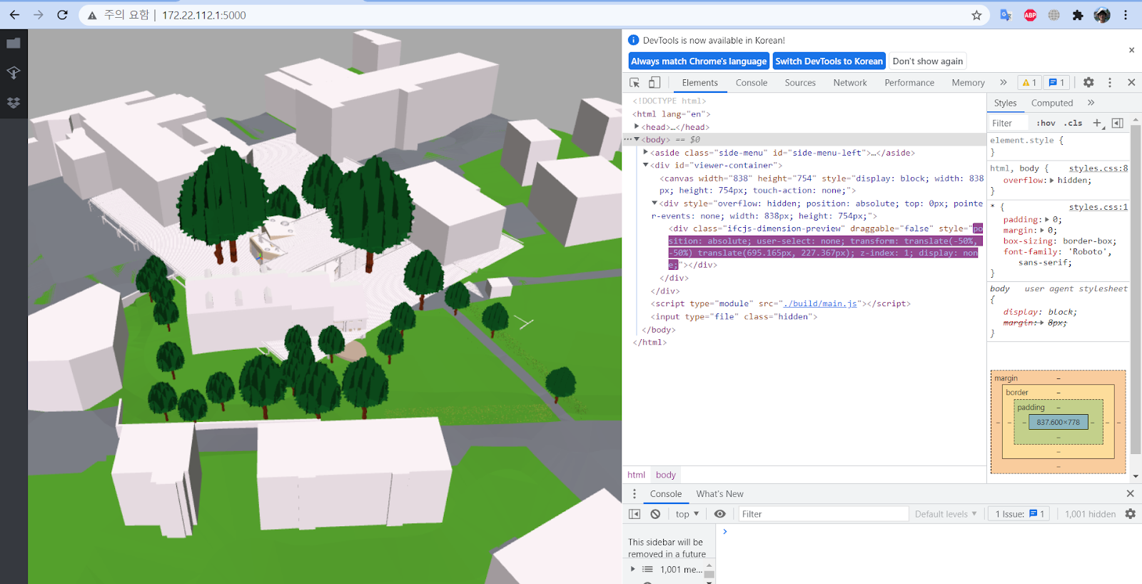The image size is (1142, 584).
Task: Expand the padding property in the * rule
Action: [x=1047, y=220]
